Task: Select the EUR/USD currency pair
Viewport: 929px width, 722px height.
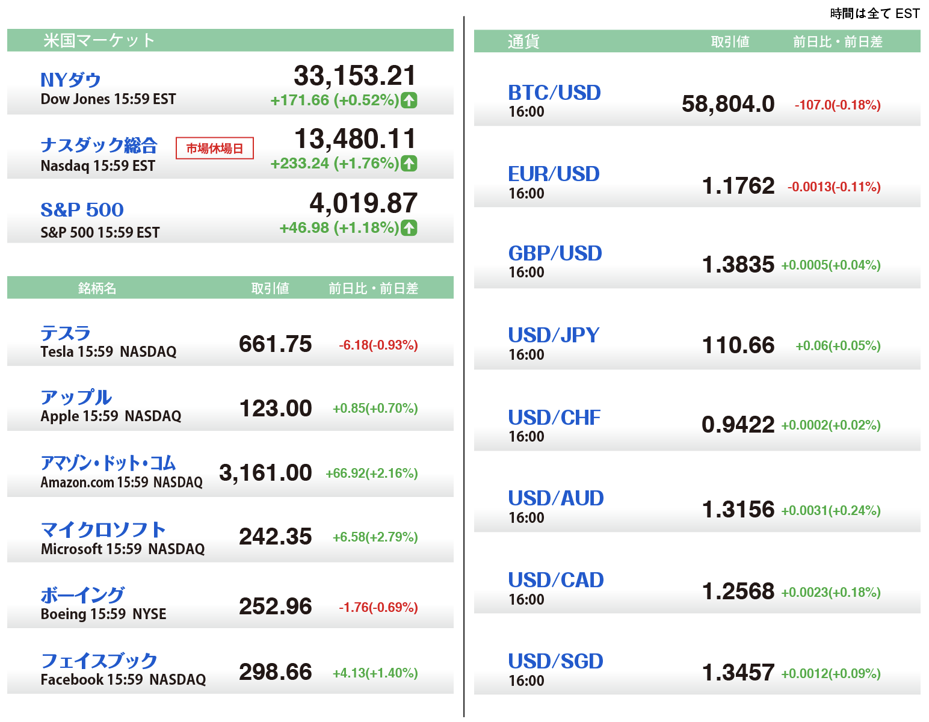Action: point(554,174)
